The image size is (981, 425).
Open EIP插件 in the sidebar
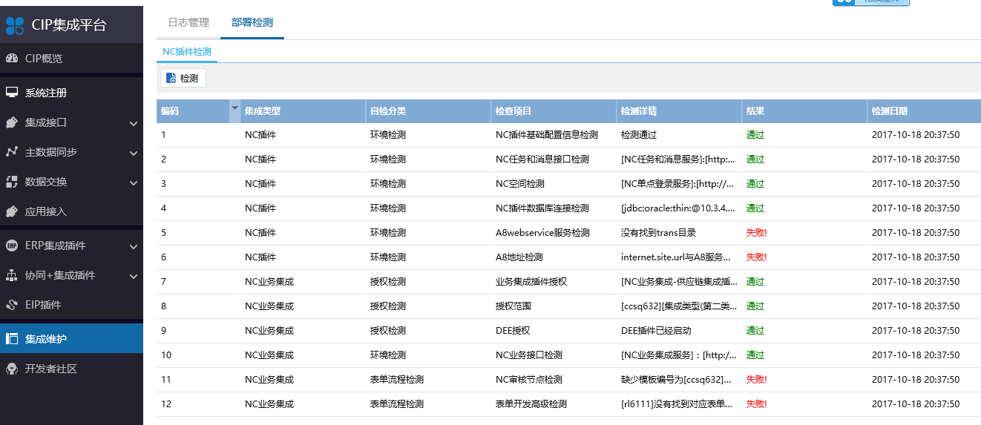tap(71, 305)
